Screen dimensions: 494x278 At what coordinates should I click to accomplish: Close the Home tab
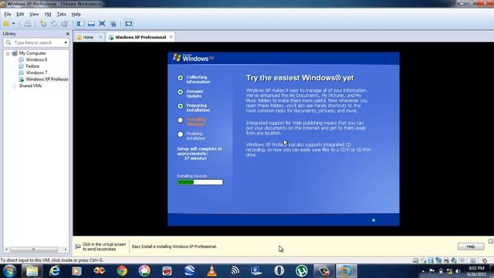click(x=100, y=37)
